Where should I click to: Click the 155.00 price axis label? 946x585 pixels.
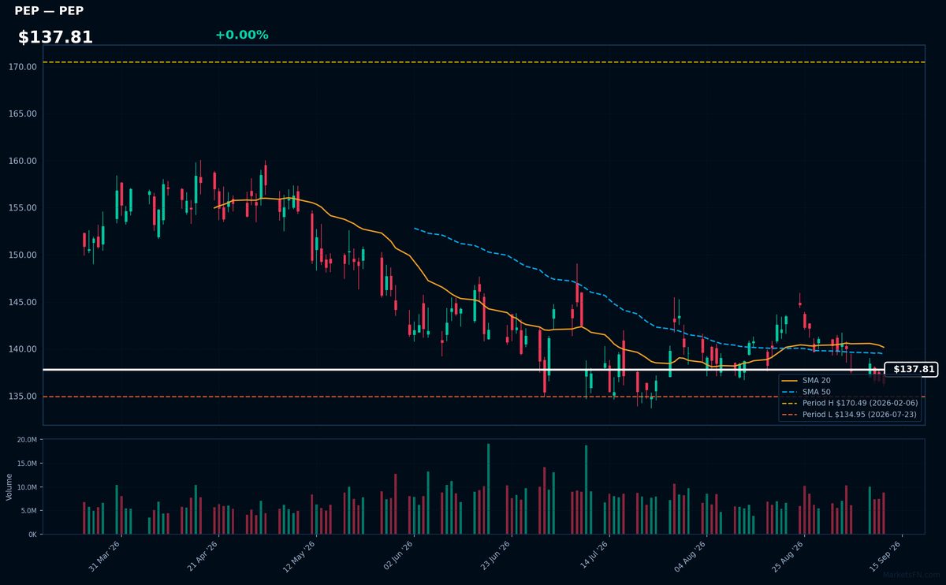23,208
